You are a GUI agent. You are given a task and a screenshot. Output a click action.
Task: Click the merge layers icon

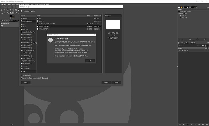199,124
